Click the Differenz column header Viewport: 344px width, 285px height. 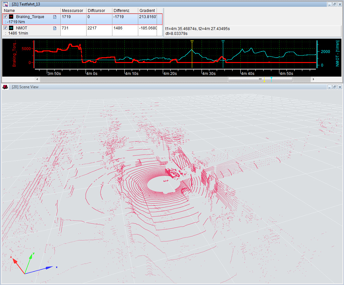pyautogui.click(x=125, y=11)
